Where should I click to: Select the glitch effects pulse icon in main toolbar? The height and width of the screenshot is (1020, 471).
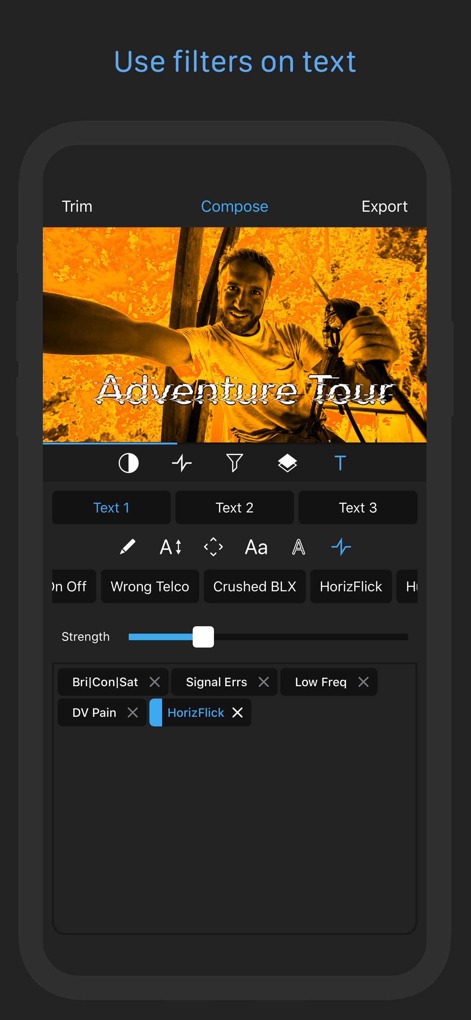tap(182, 463)
